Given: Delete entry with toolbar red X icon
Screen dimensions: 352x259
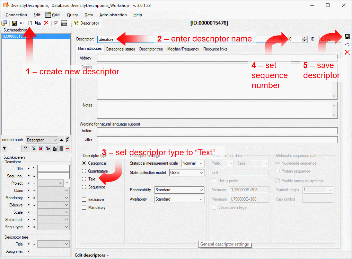Looking at the screenshot, I should click(x=46, y=23).
